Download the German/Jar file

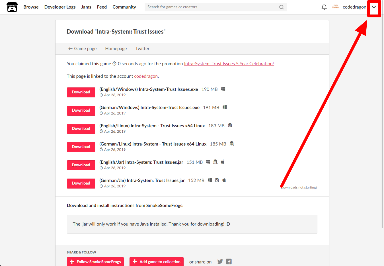(x=81, y=183)
